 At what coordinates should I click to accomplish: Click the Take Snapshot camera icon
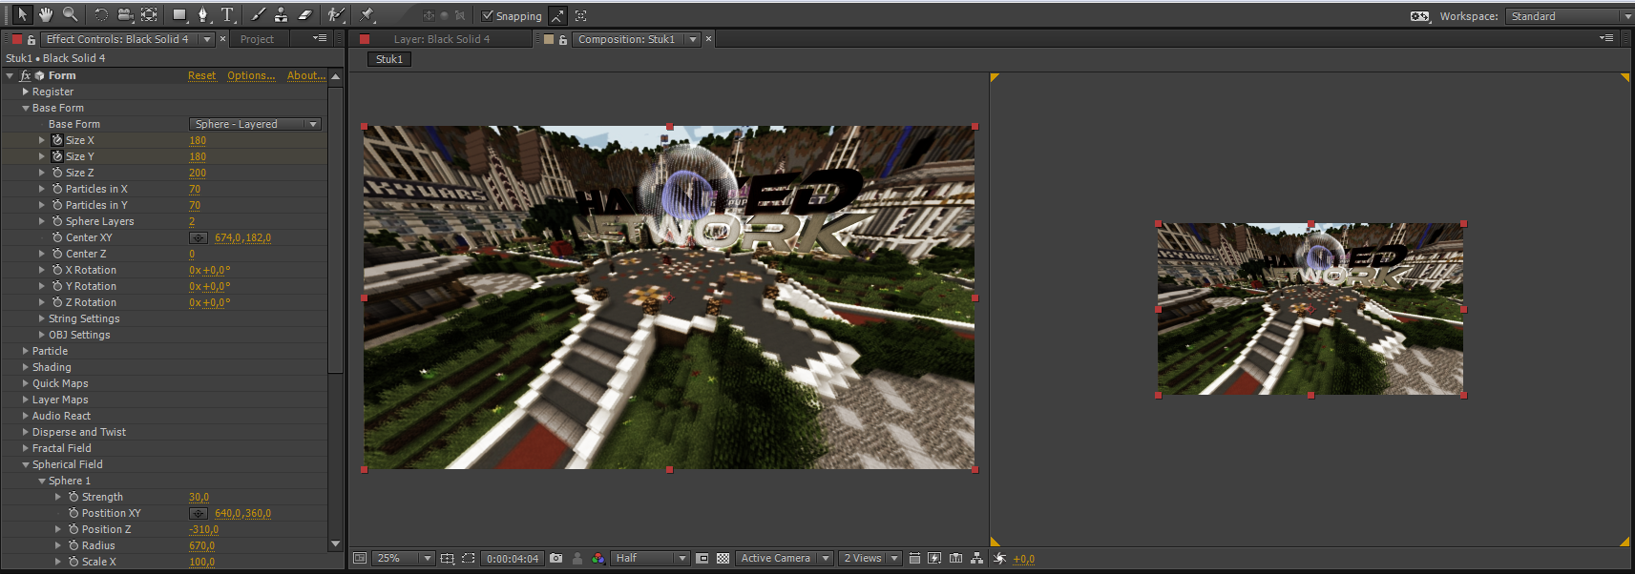click(555, 559)
